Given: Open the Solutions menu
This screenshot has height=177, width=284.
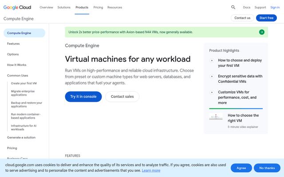Looking at the screenshot, I should point(64,8).
